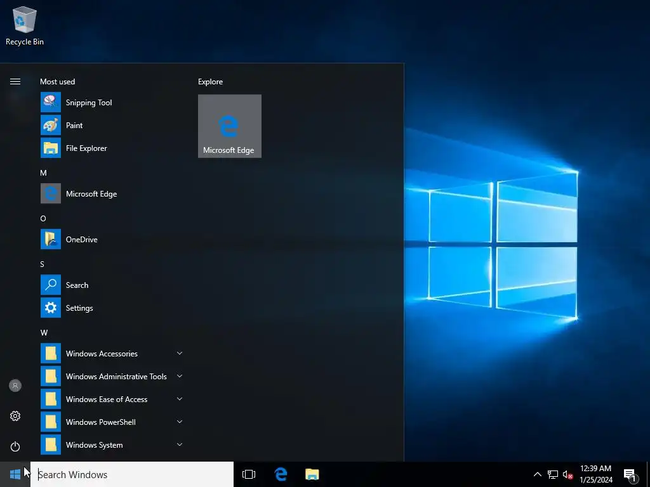Click the letter W section header
This screenshot has width=650, height=487.
44,332
